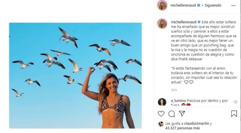
Task: Click michellerenaud avatar beside caption
Action: click(x=162, y=24)
